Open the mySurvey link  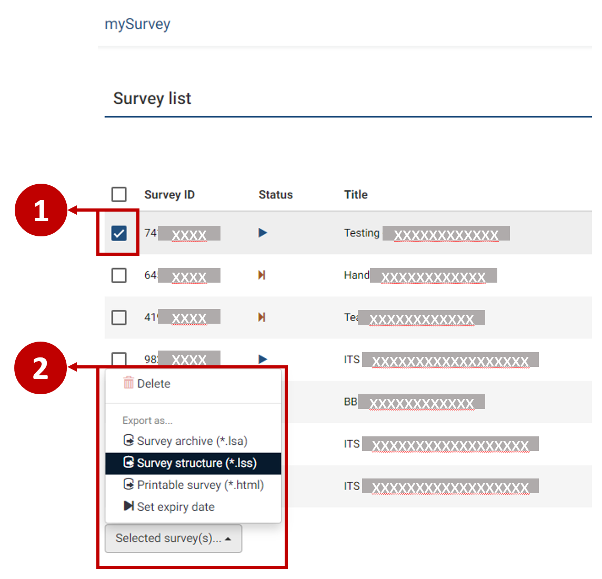pos(137,24)
